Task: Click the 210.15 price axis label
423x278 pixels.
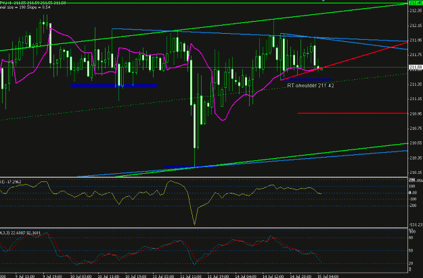Action: point(416,172)
